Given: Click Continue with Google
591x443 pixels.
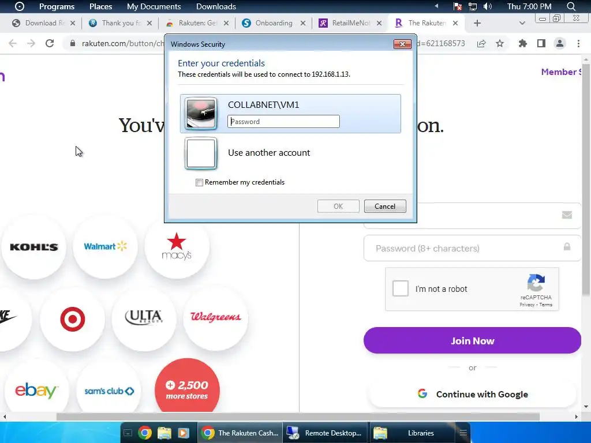Looking at the screenshot, I should coord(472,394).
